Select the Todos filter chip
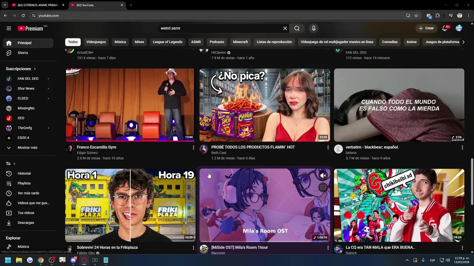The width and height of the screenshot is (474, 266). pyautogui.click(x=73, y=42)
